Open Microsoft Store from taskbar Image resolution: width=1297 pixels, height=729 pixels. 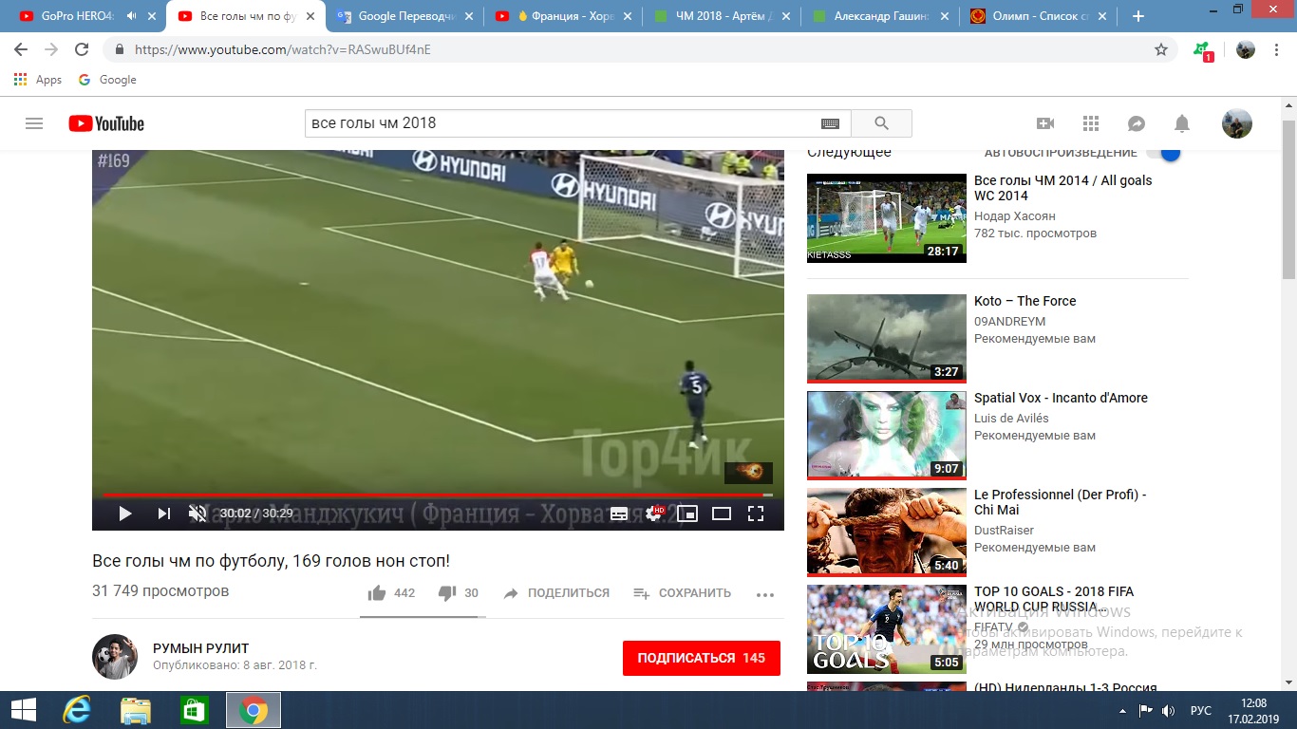pos(194,710)
